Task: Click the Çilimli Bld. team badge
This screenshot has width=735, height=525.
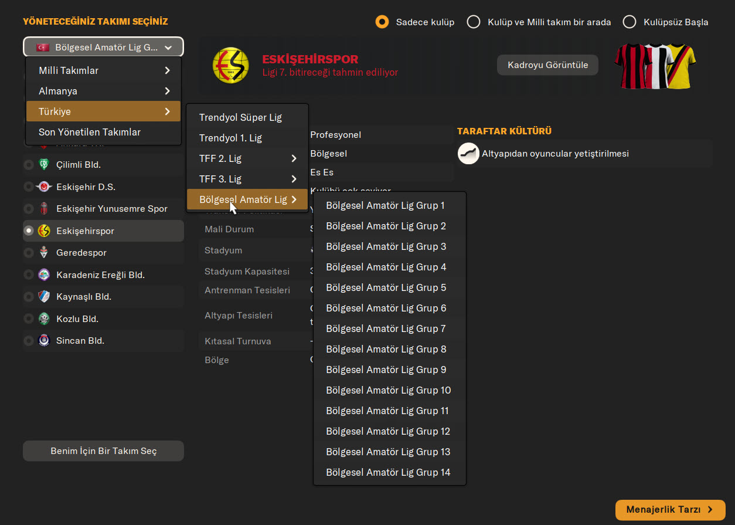Action: point(44,165)
